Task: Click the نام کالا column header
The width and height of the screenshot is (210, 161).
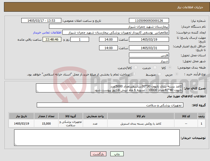Action: pyautogui.click(x=141, y=116)
